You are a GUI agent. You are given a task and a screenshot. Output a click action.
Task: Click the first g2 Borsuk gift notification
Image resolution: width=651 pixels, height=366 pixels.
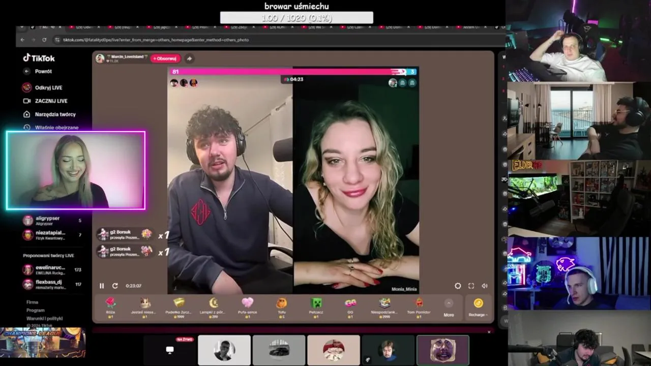(x=125, y=234)
